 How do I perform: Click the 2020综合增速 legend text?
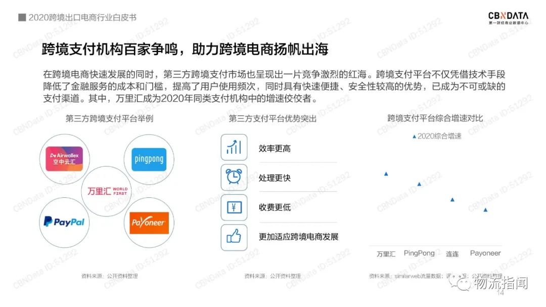tap(439, 136)
